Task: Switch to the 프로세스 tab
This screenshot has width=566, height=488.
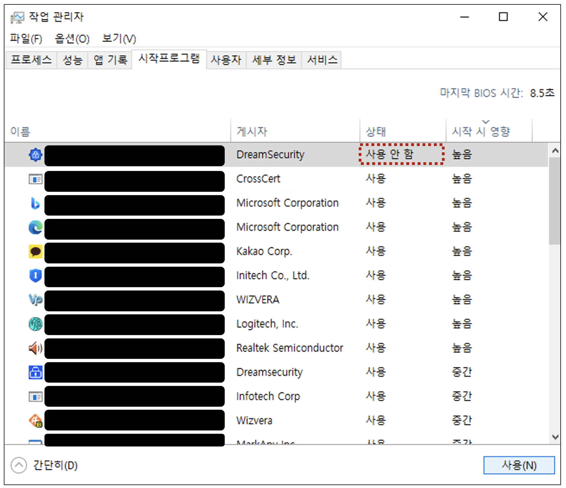Action: tap(31, 60)
